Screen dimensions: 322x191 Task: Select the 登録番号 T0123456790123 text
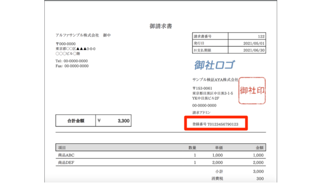[215, 124]
